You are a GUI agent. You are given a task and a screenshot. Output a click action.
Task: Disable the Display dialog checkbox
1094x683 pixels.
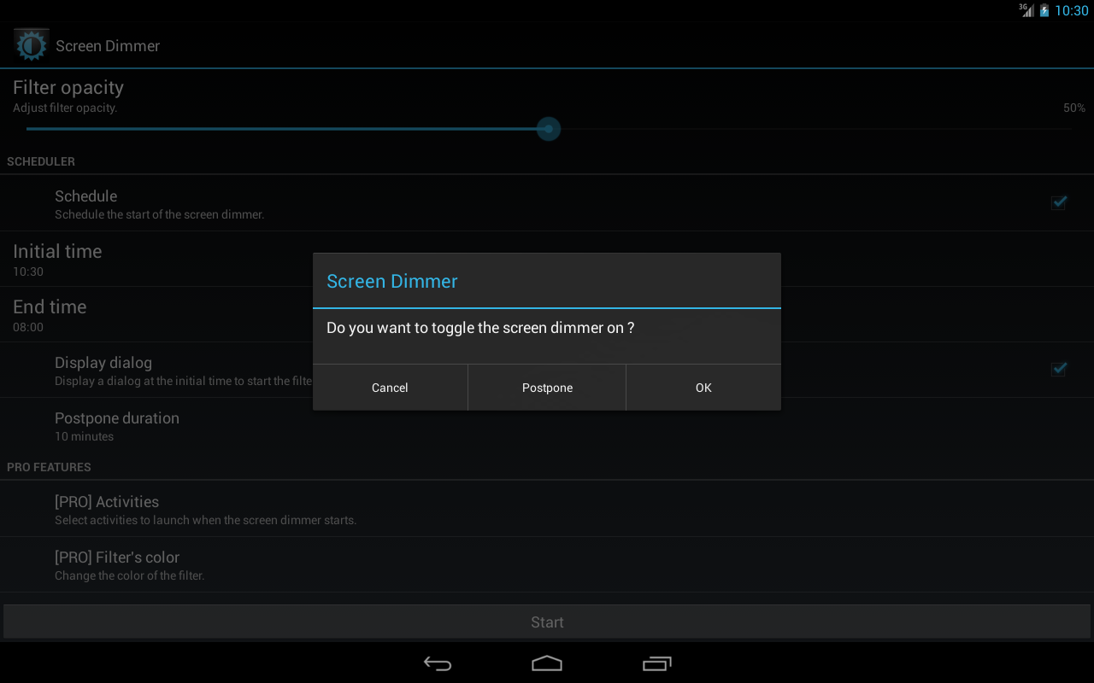(x=1058, y=369)
